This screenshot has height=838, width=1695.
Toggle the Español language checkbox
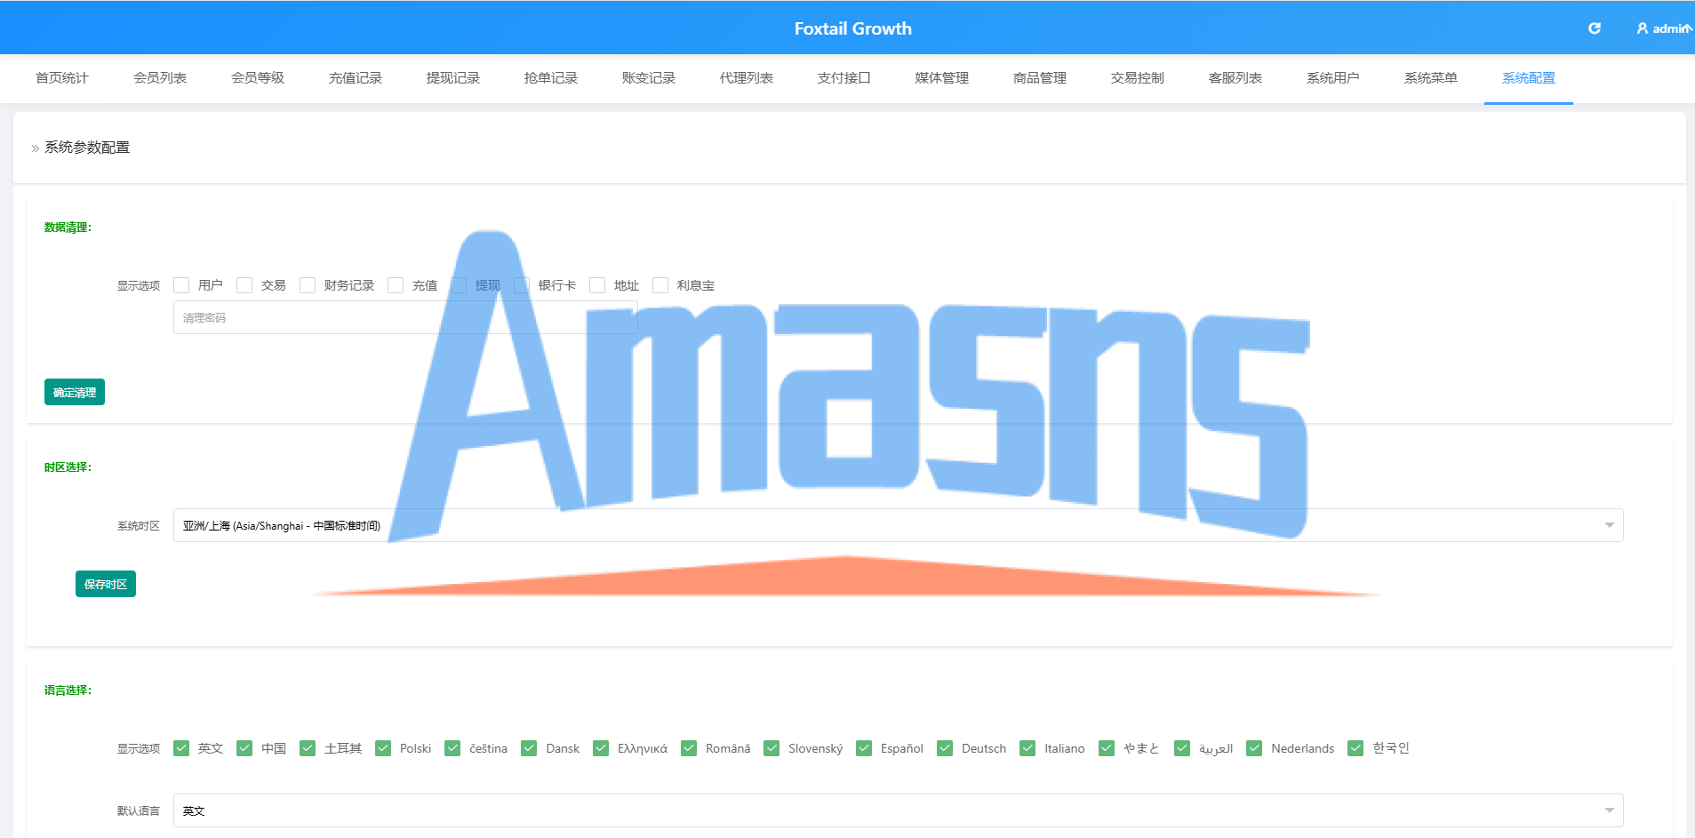[x=864, y=748]
